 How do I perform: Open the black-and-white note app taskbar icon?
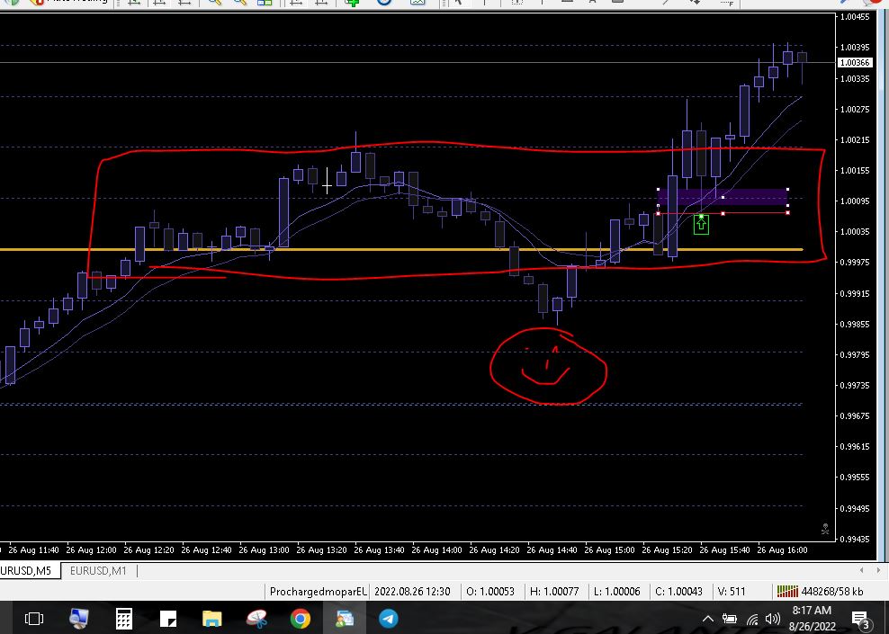point(168,619)
